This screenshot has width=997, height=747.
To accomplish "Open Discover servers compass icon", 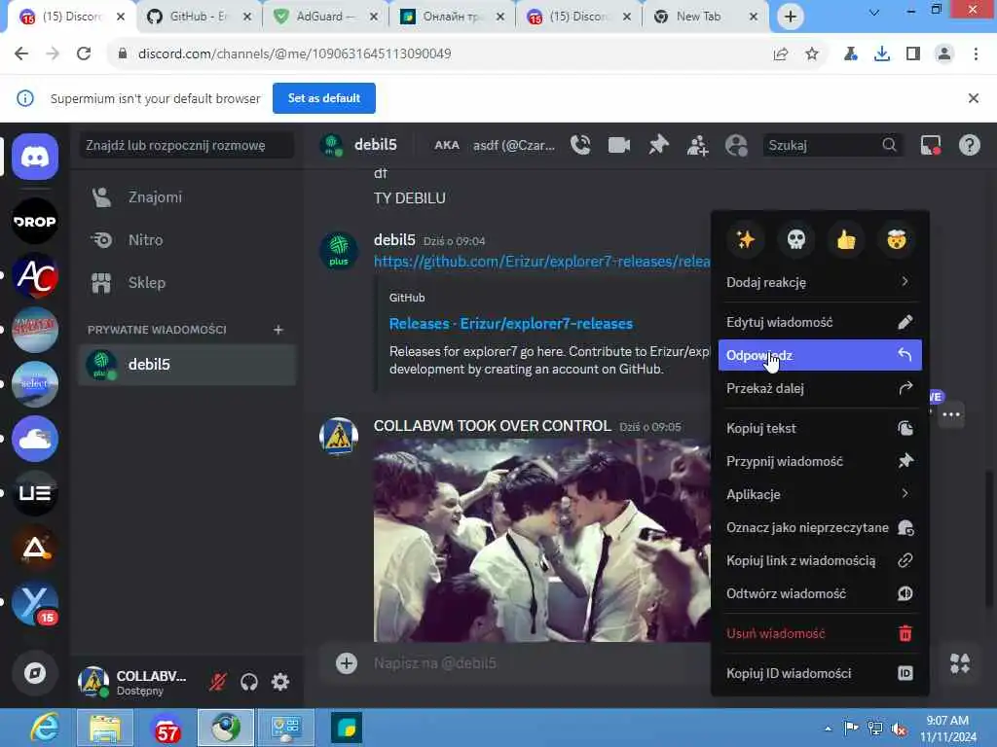I will [x=35, y=673].
